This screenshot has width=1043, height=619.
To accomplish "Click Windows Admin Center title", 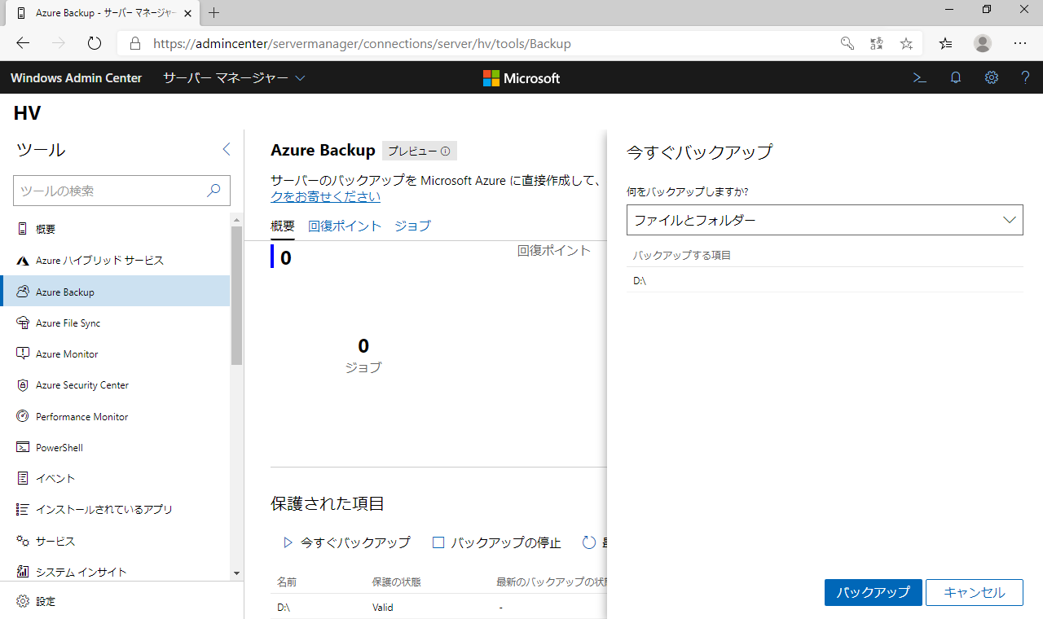I will point(76,78).
